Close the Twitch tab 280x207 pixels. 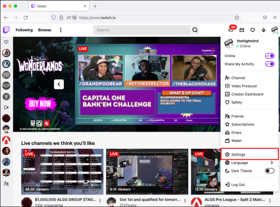point(85,6)
